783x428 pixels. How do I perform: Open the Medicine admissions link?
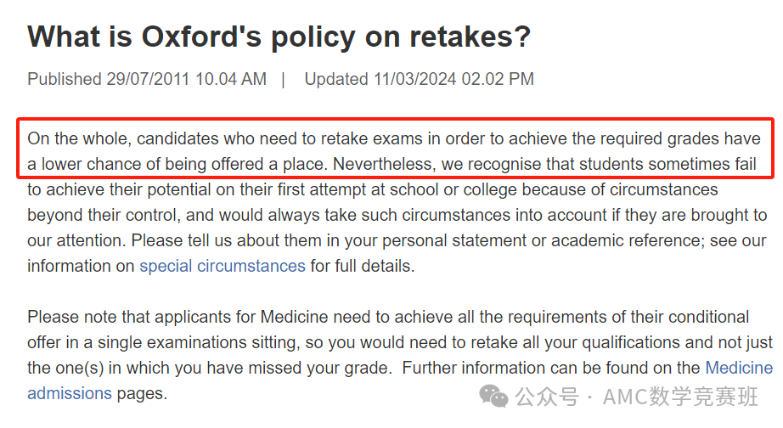pyautogui.click(x=739, y=368)
